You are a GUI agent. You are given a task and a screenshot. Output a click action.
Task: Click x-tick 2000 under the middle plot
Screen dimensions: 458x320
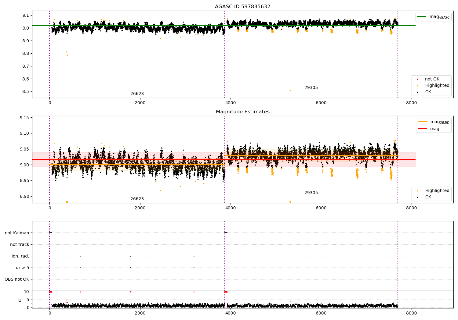click(x=140, y=208)
